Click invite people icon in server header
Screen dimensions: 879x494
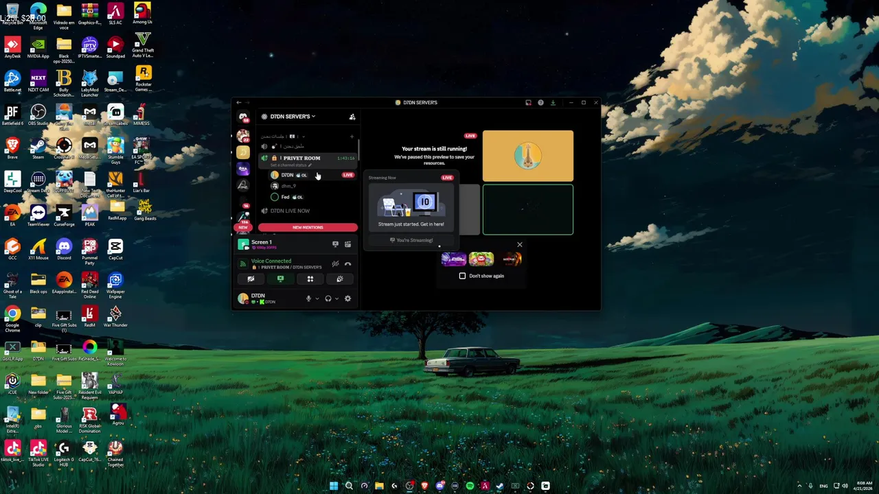coord(352,117)
